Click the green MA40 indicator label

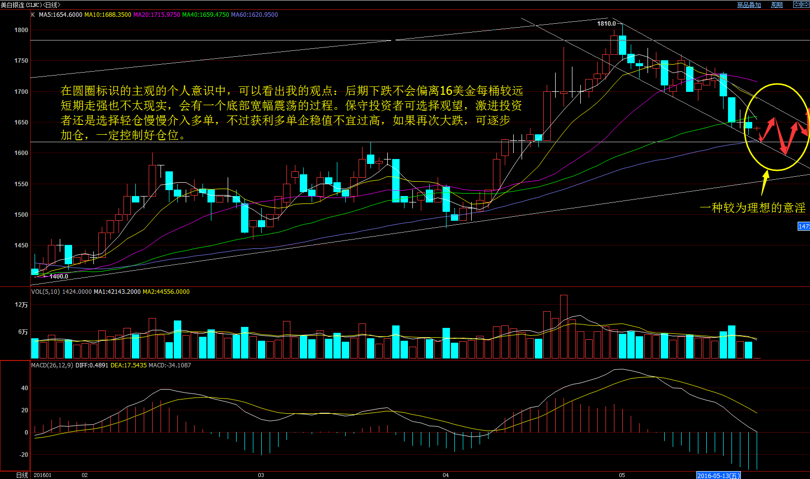205,15
